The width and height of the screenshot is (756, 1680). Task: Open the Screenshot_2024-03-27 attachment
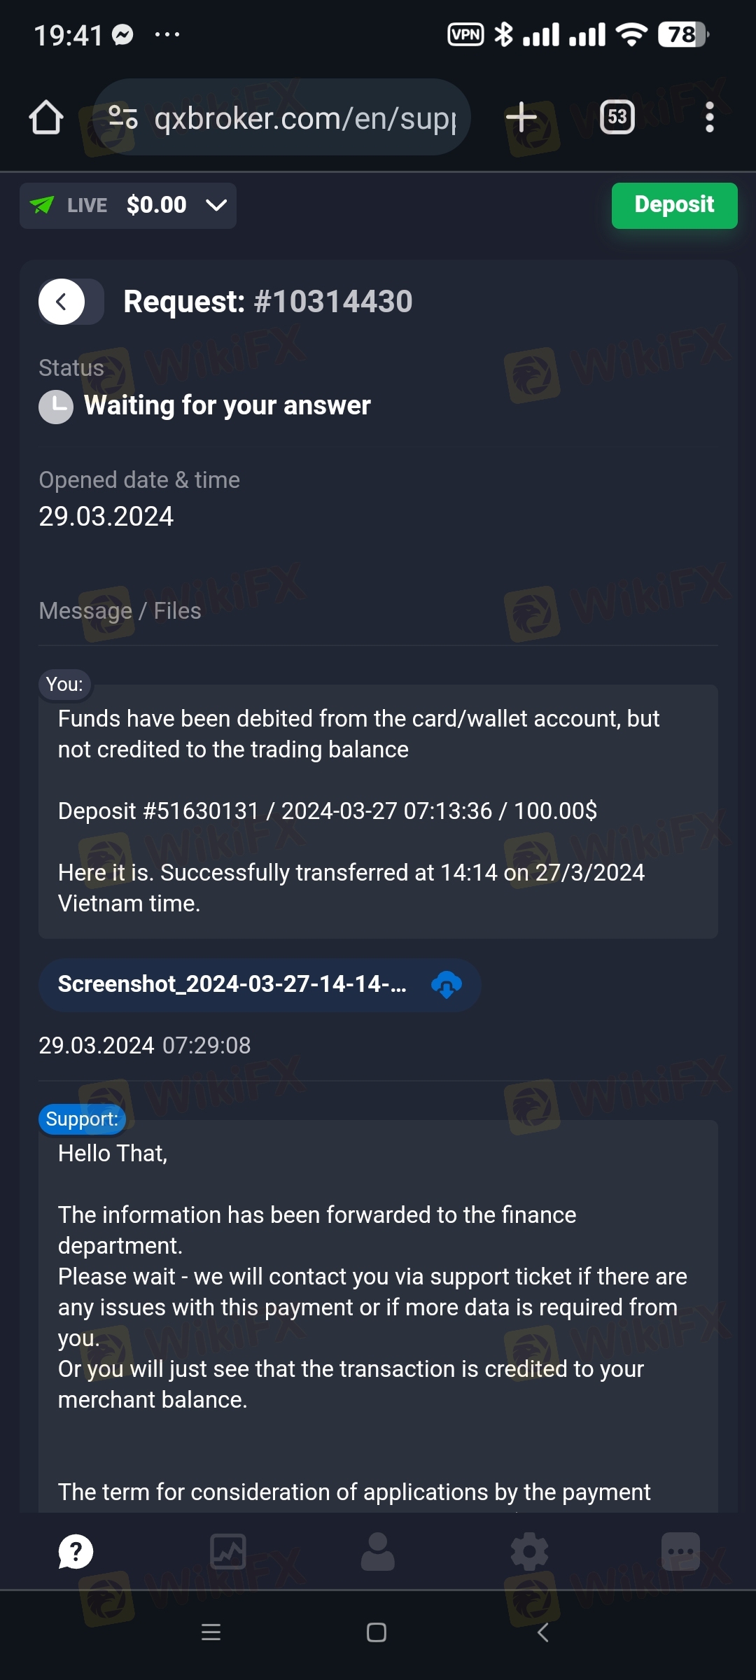tap(232, 984)
